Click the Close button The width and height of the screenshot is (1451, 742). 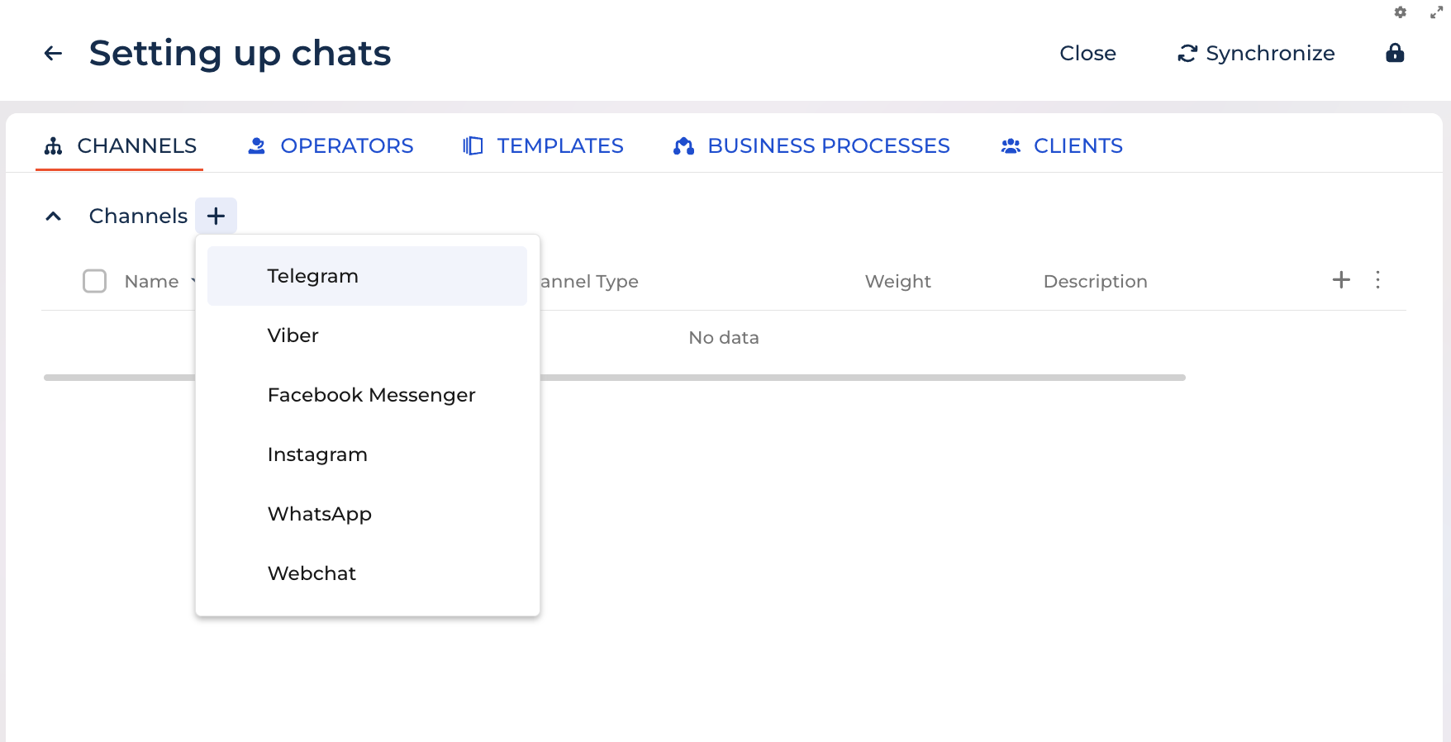click(1087, 54)
